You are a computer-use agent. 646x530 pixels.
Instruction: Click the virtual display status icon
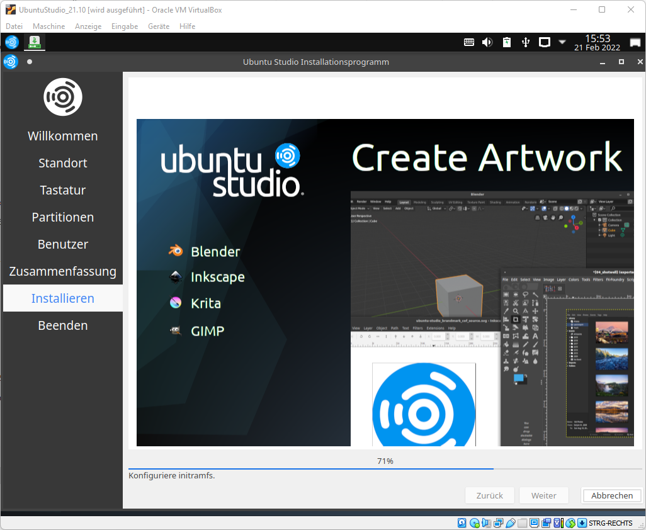pyautogui.click(x=535, y=523)
